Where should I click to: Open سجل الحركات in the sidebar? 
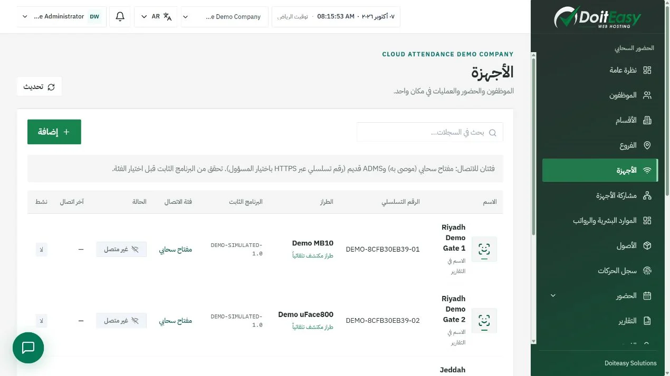tap(600, 271)
